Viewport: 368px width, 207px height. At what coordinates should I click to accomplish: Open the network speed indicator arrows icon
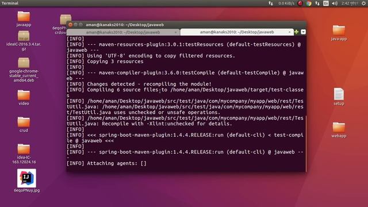pos(271,3)
